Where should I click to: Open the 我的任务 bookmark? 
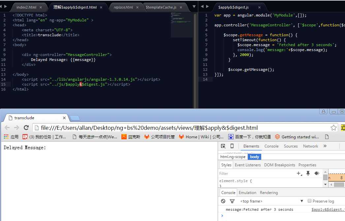pyautogui.click(x=44, y=137)
